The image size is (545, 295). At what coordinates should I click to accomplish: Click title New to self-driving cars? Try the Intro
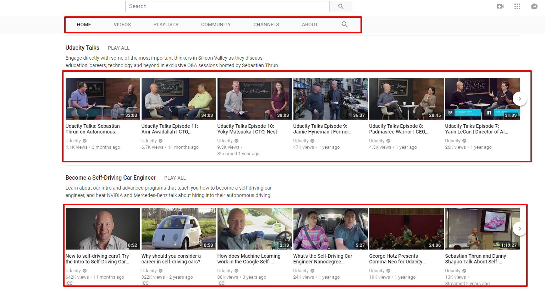[x=97, y=259]
